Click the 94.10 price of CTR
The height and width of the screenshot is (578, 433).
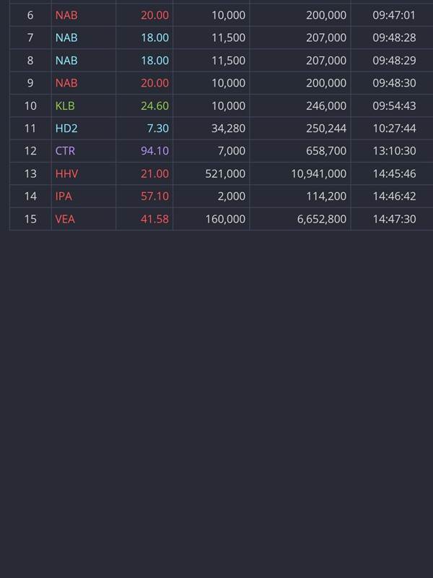click(x=154, y=151)
